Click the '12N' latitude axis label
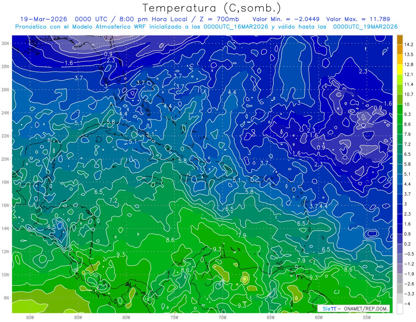Screen dimensions: 416x322 click(x=5, y=251)
